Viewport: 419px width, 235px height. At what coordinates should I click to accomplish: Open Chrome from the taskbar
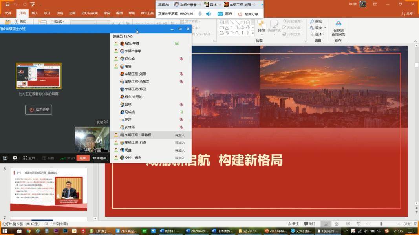[x=28, y=231]
